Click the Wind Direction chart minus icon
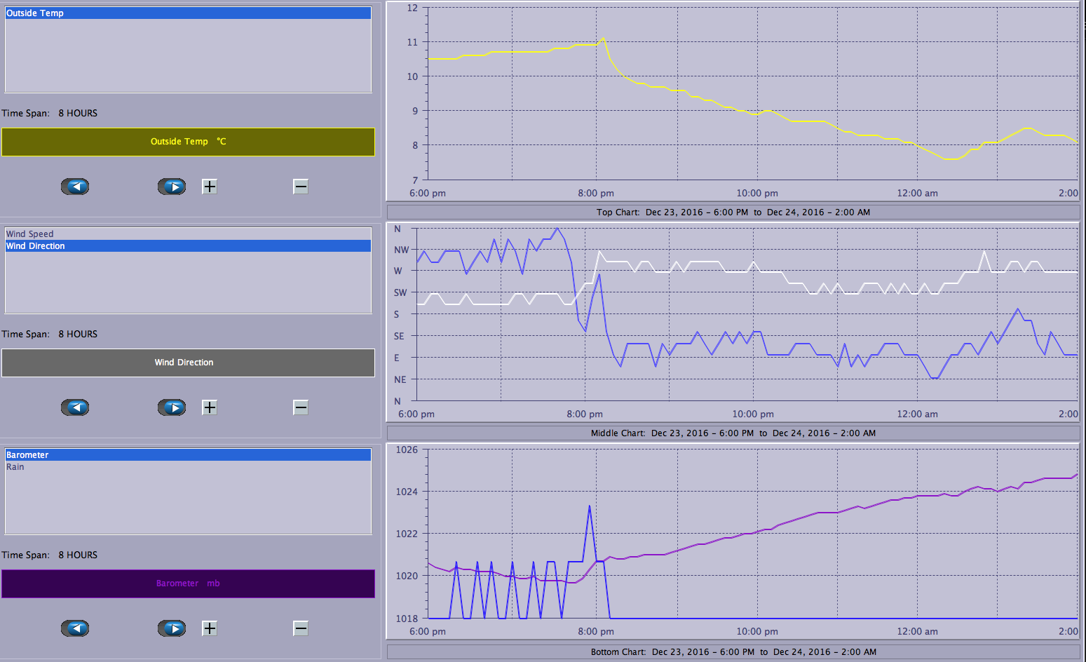Viewport: 1086px width, 662px height. 301,407
